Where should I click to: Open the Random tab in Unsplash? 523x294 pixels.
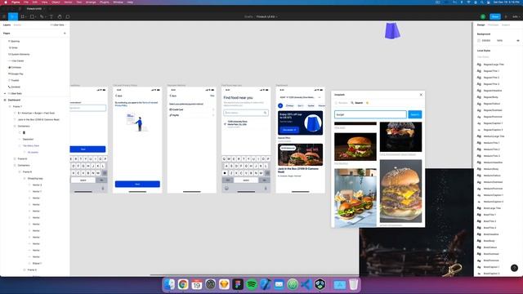click(342, 103)
